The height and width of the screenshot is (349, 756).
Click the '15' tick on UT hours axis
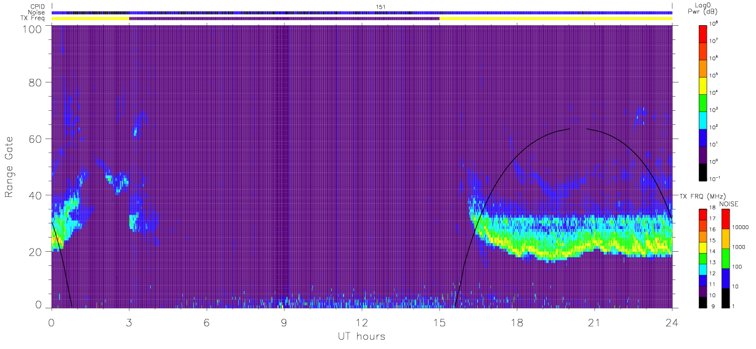click(x=440, y=322)
